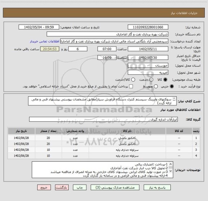Viewport: 208px width, 201px height.
Task: Click the چاپ print button
Action: (79, 188)
